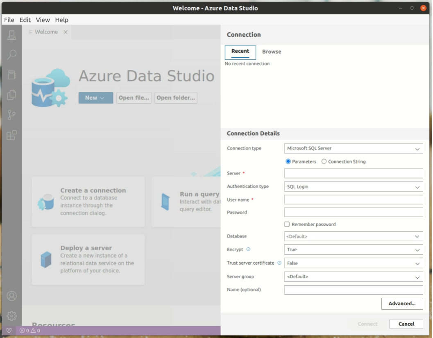The height and width of the screenshot is (338, 433).
Task: Select the Parameters radio button
Action: [288, 162]
